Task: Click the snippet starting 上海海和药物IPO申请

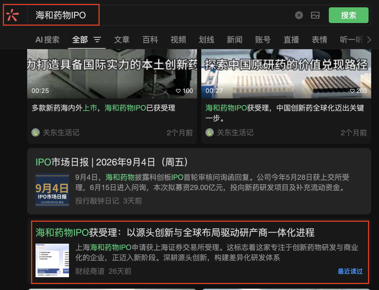Action: pyautogui.click(x=217, y=253)
